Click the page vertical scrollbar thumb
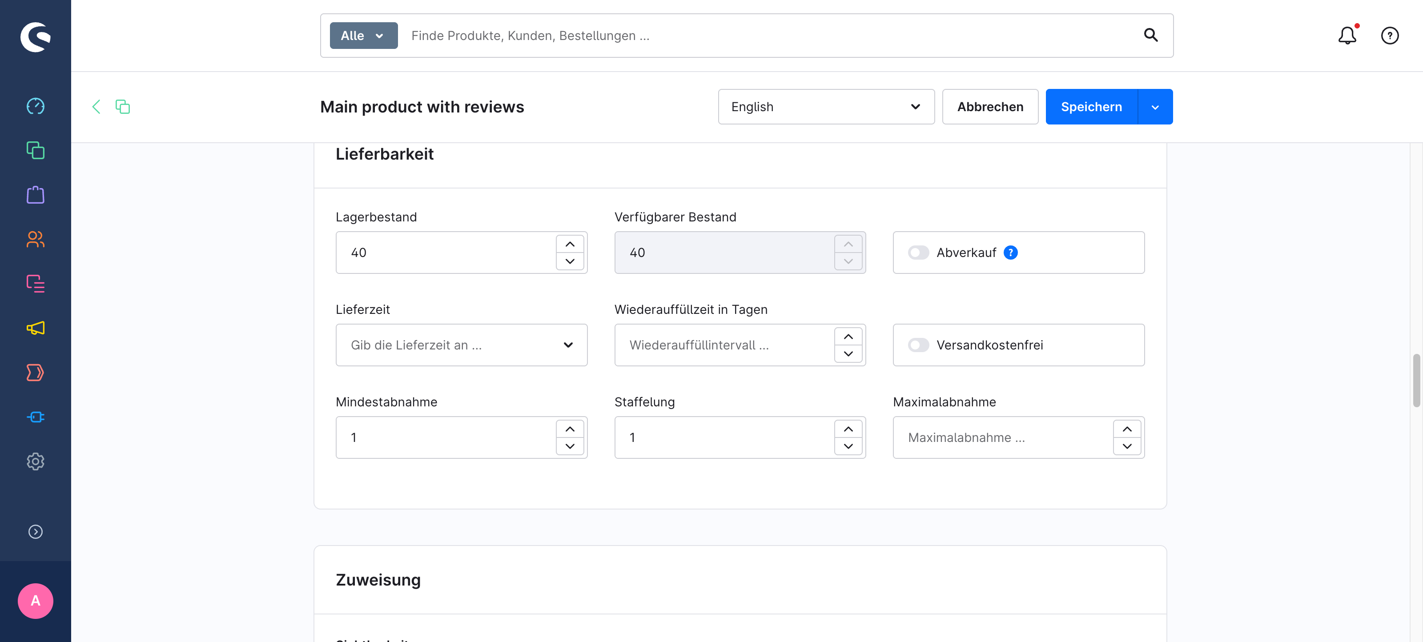The image size is (1423, 642). 1416,381
